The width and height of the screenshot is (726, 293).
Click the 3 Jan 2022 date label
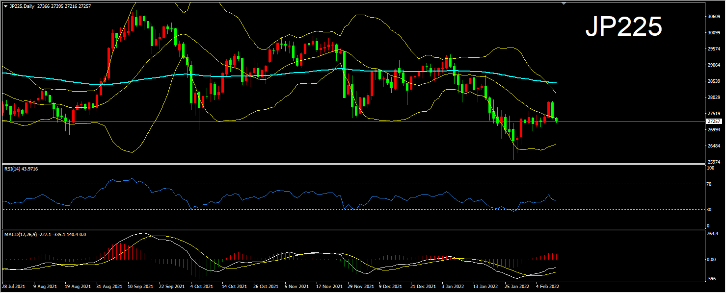tap(452, 286)
